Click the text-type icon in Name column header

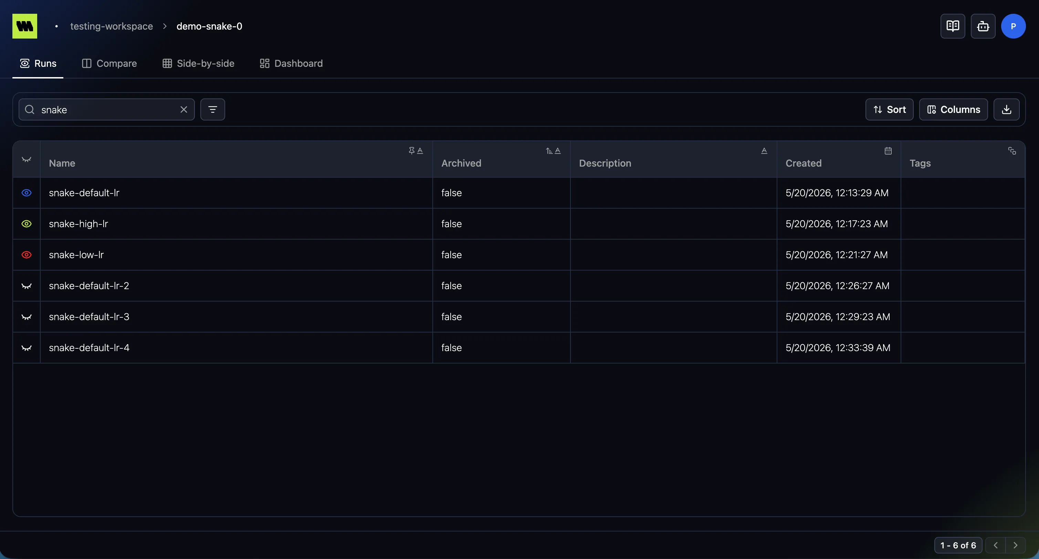point(420,150)
